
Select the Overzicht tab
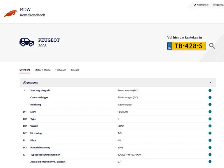(24, 70)
